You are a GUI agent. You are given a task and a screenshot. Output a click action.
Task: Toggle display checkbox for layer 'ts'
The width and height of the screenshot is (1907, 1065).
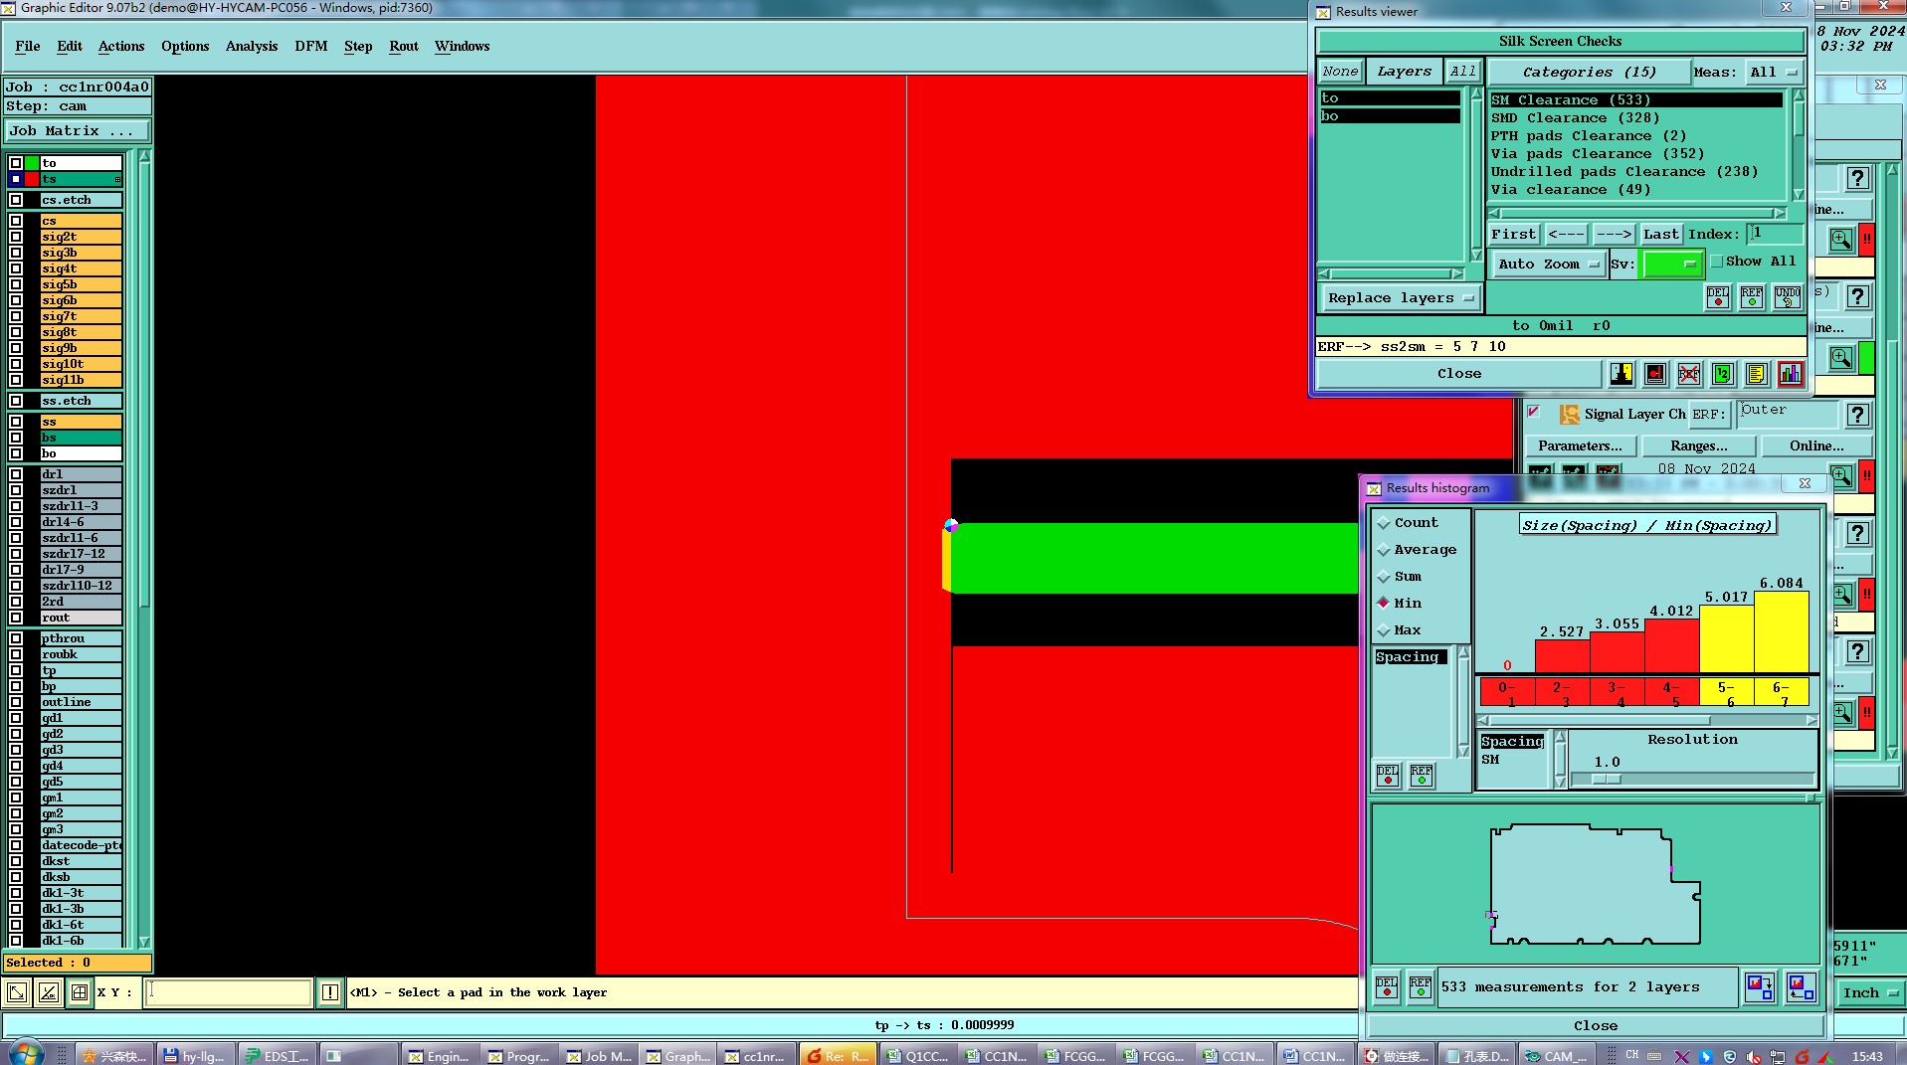click(x=16, y=179)
